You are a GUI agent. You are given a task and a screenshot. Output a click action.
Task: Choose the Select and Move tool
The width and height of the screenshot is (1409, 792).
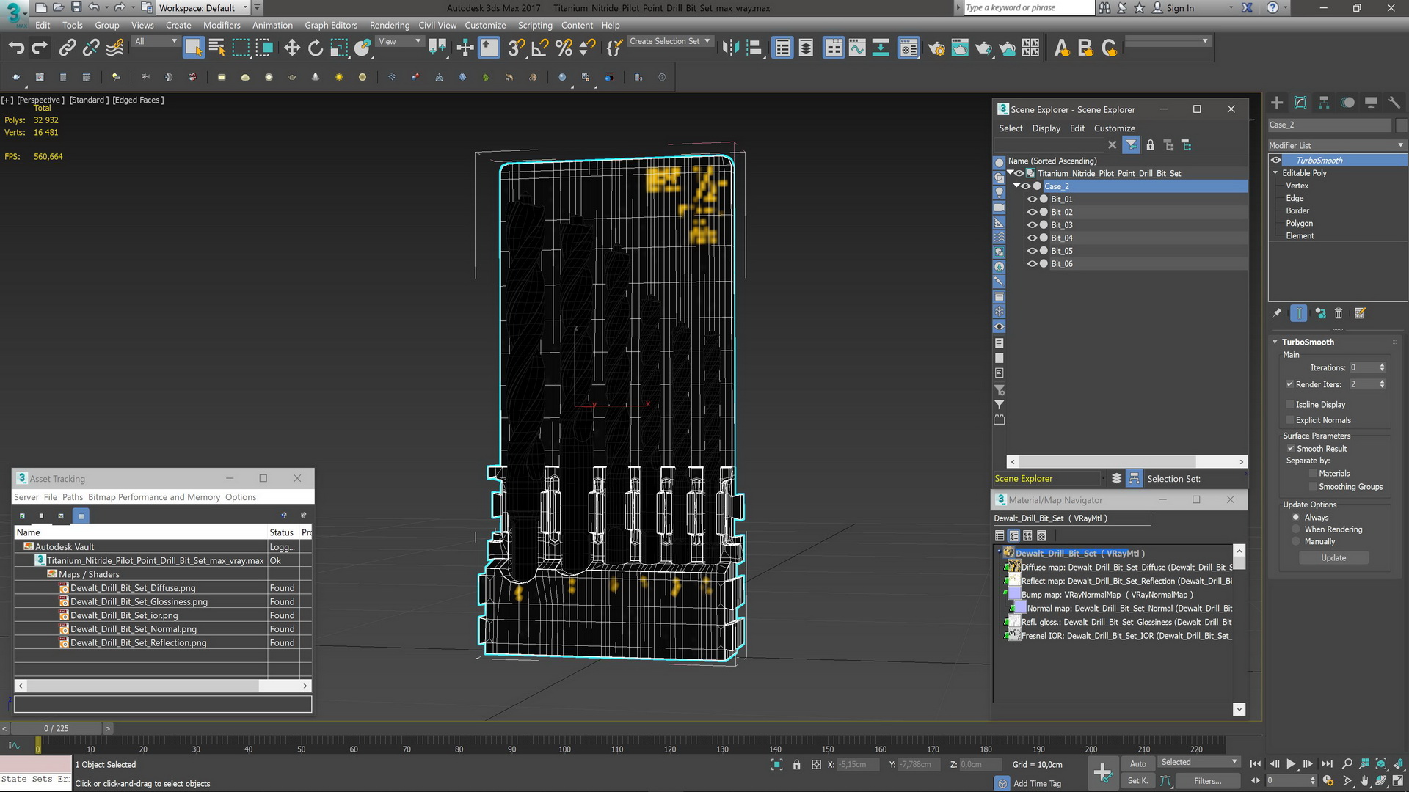point(292,48)
